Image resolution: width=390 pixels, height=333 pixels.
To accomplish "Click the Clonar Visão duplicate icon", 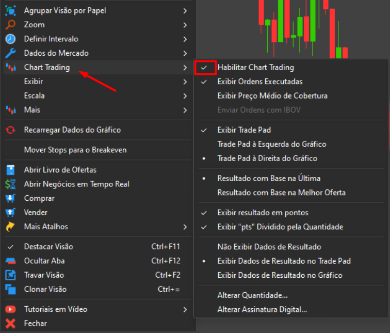I will pos(10,289).
